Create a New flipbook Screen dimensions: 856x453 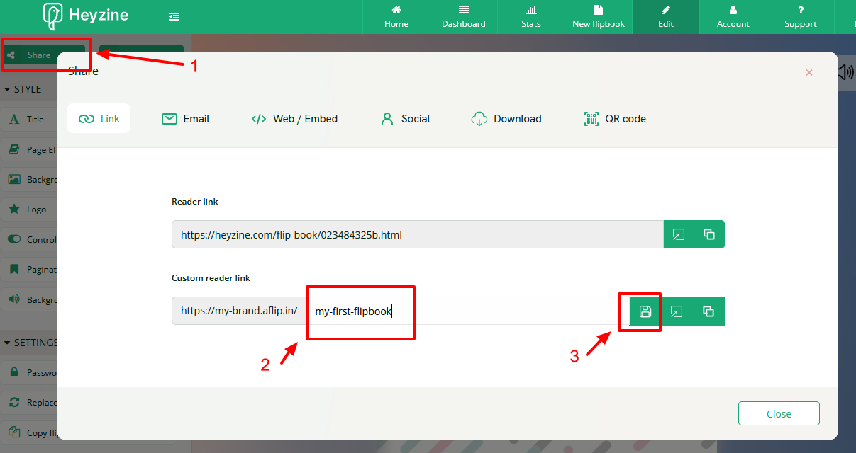pos(599,17)
